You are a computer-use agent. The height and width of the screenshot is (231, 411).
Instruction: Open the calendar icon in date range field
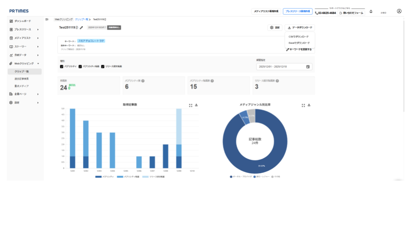tap(308, 67)
